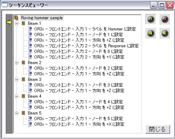Viewport: 175px width, 139px height.
Task: Select text 入力 1 - ノード を 5 に設定
Action: tap(99, 119)
